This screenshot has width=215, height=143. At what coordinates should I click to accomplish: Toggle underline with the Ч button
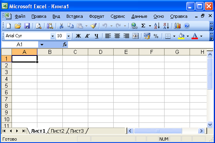(x=97, y=36)
